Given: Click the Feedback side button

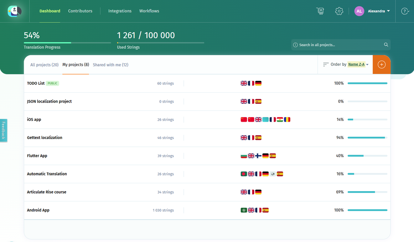Looking at the screenshot, I should pos(3,130).
